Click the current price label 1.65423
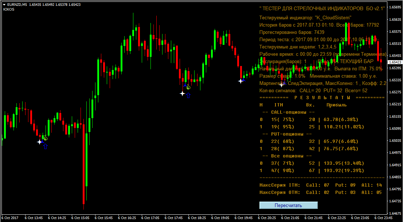403x222 pixels. (x=395, y=62)
